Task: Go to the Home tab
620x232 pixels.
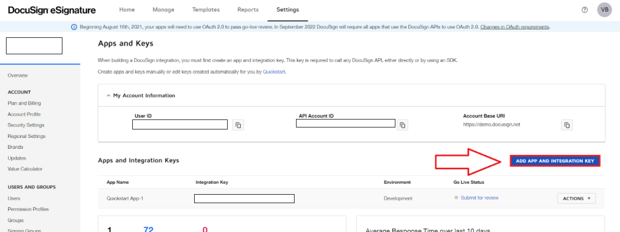Action: 127,10
